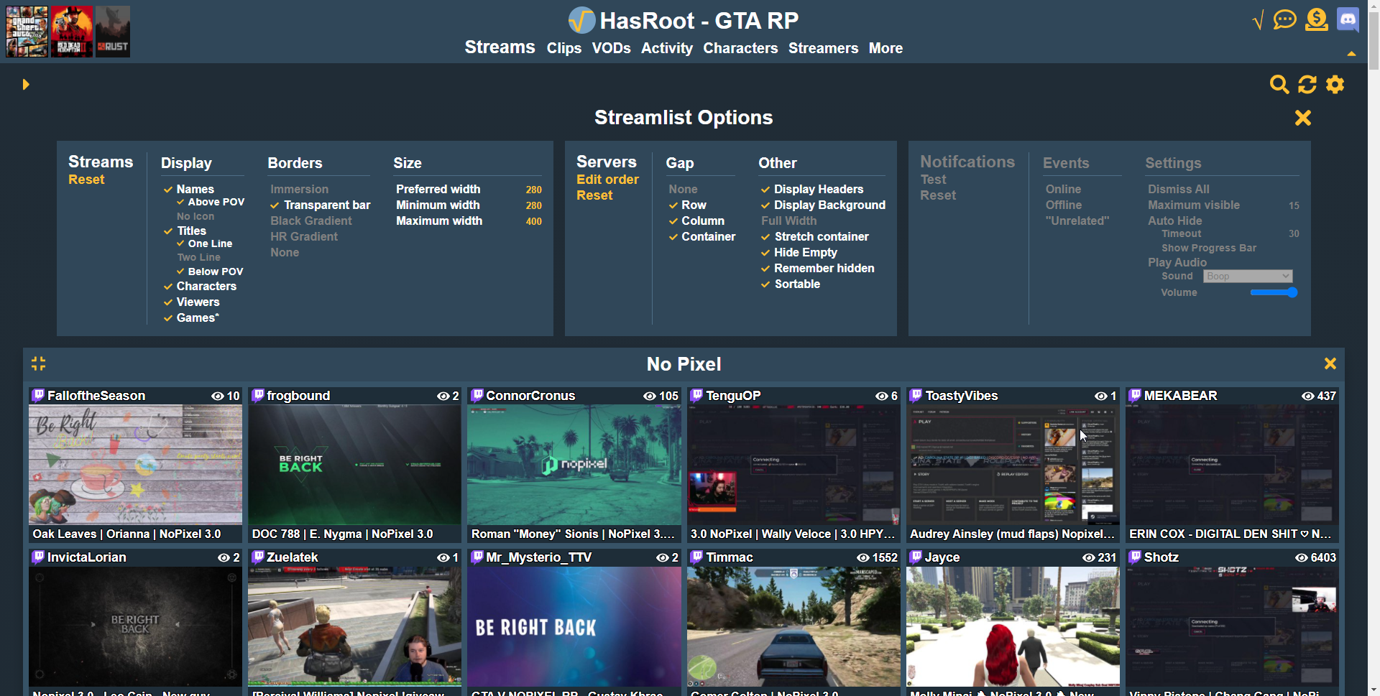
Task: Select the Black Gradient border option
Action: tap(311, 221)
